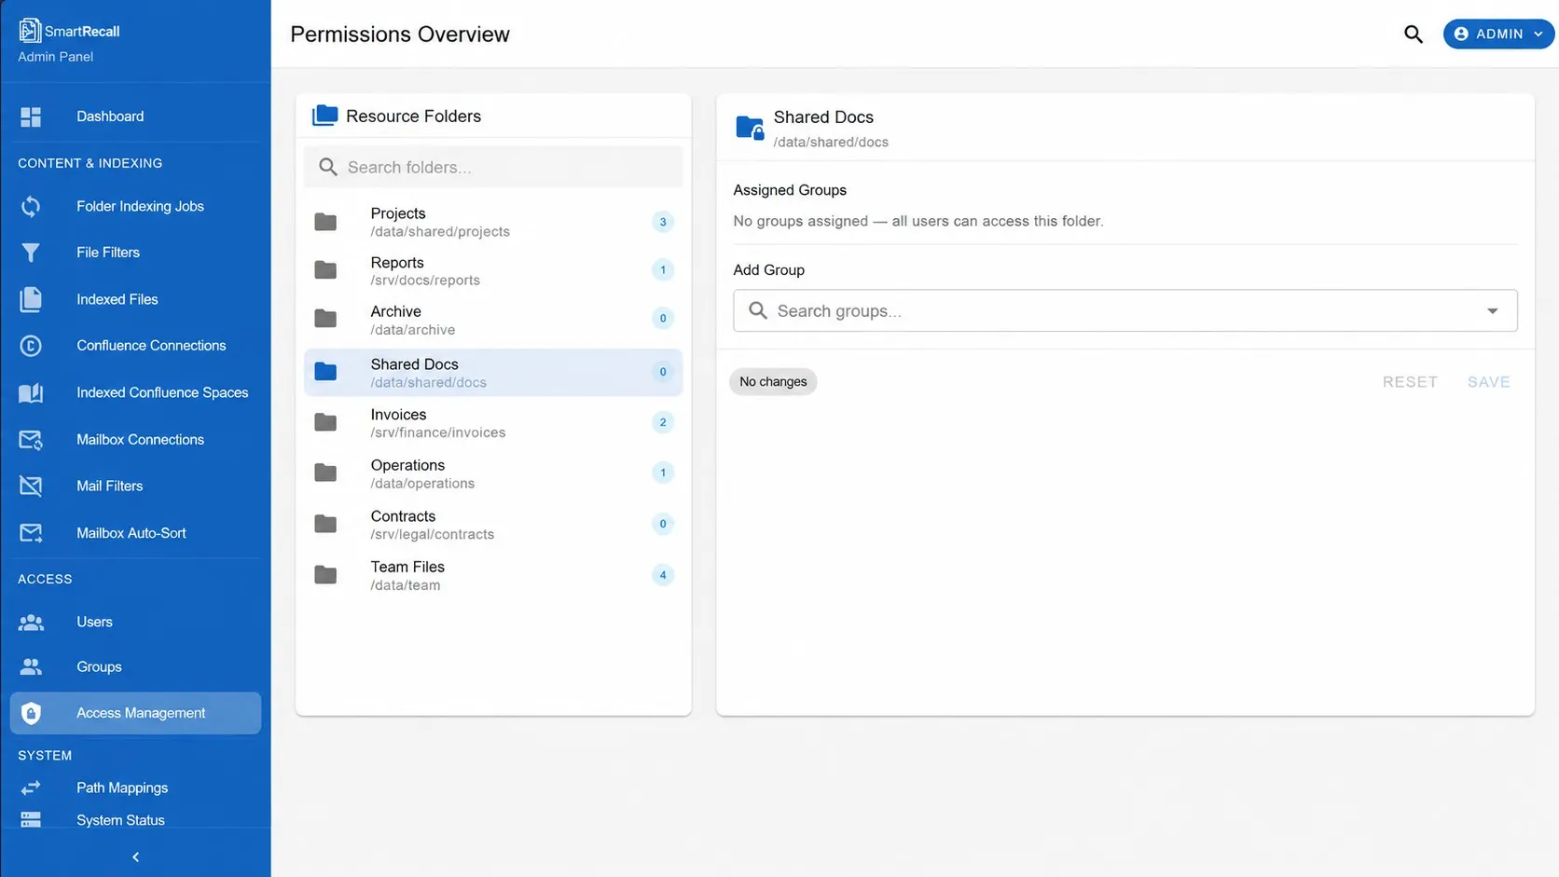Viewport: 1559px width, 877px height.
Task: Click the Mailbox Connections label
Action: click(140, 440)
